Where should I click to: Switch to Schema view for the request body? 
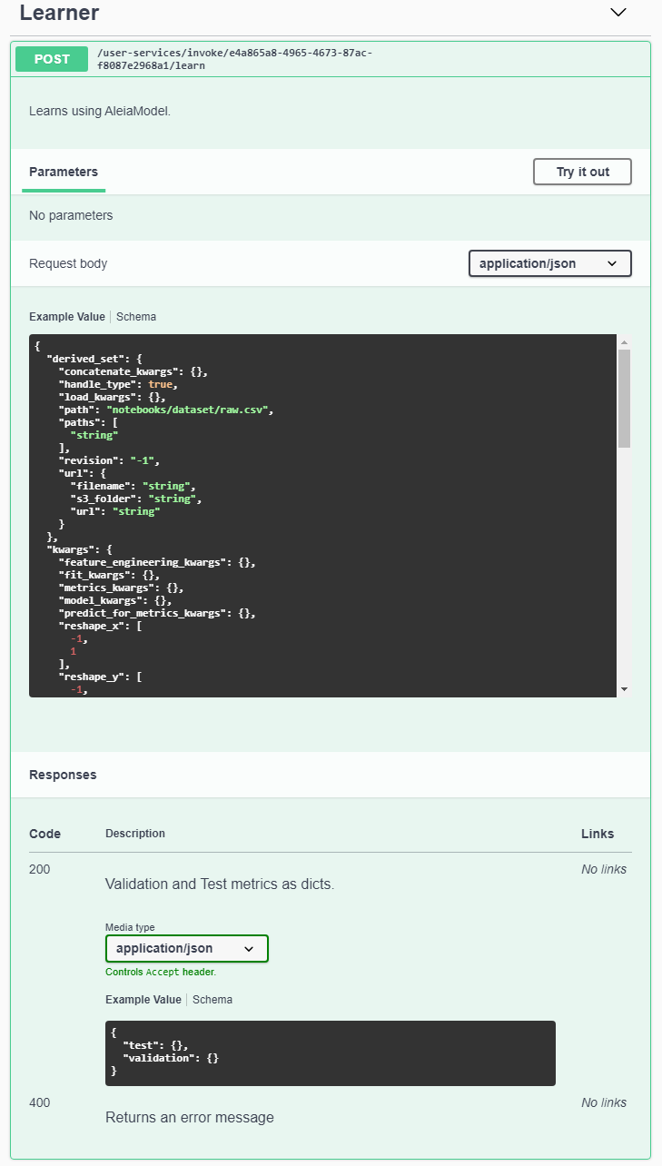(135, 316)
